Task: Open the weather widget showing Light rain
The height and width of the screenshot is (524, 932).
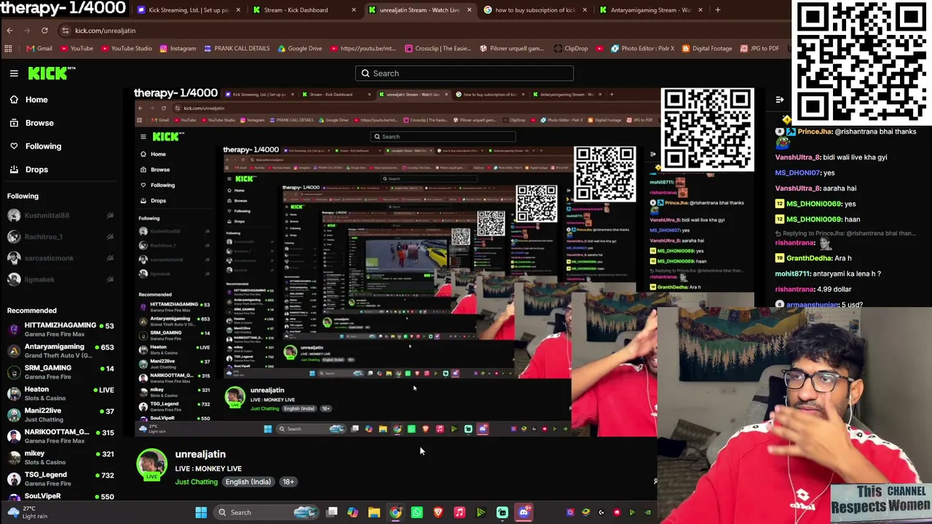Action: click(28, 512)
